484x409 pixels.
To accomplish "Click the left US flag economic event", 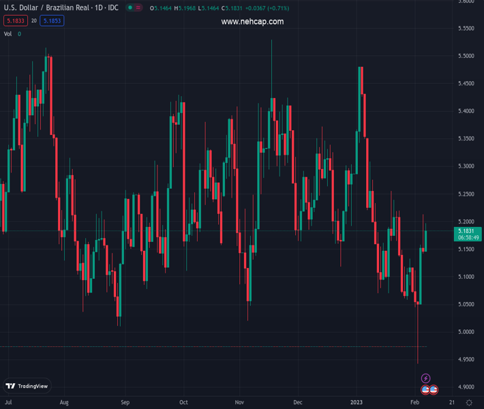I will 425,390.
